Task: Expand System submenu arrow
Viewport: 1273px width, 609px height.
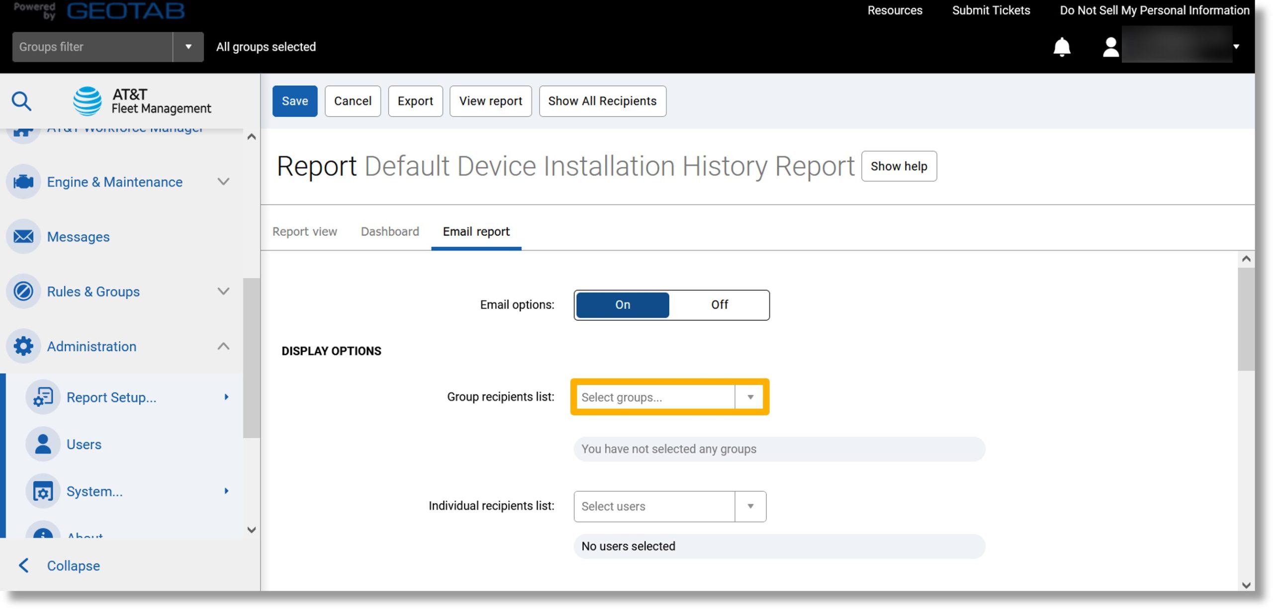Action: [226, 491]
